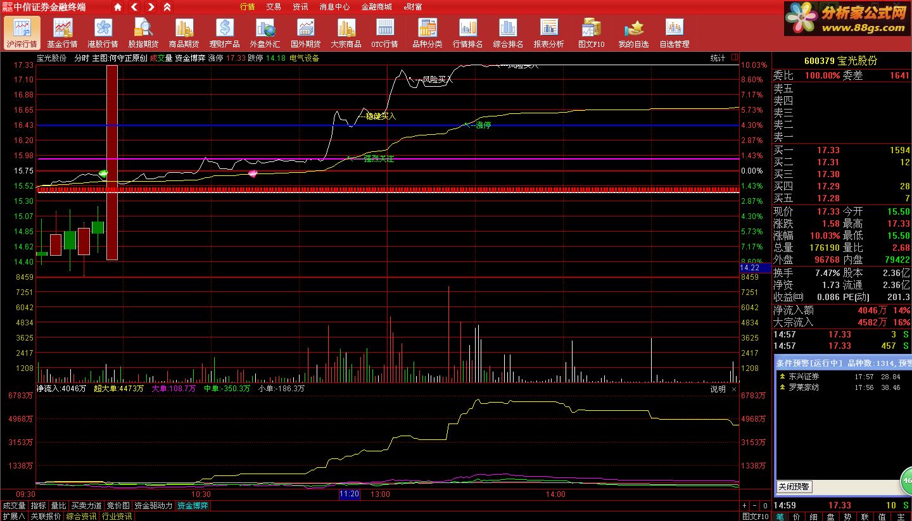Image resolution: width=912 pixels, height=521 pixels.
Task: Open 综合资讯 bottom tab
Action: pos(82,516)
